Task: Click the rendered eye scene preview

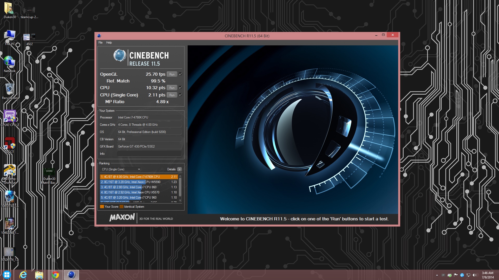Action: (293, 130)
